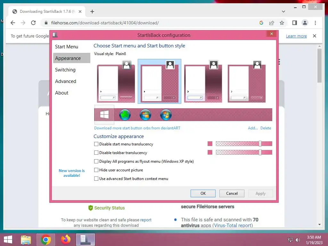The width and height of the screenshot is (328, 246).
Task: Open Chrome three-dot menu
Action: [315, 23]
